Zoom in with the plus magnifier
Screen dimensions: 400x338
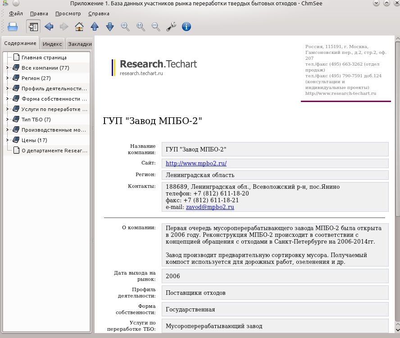point(125,27)
